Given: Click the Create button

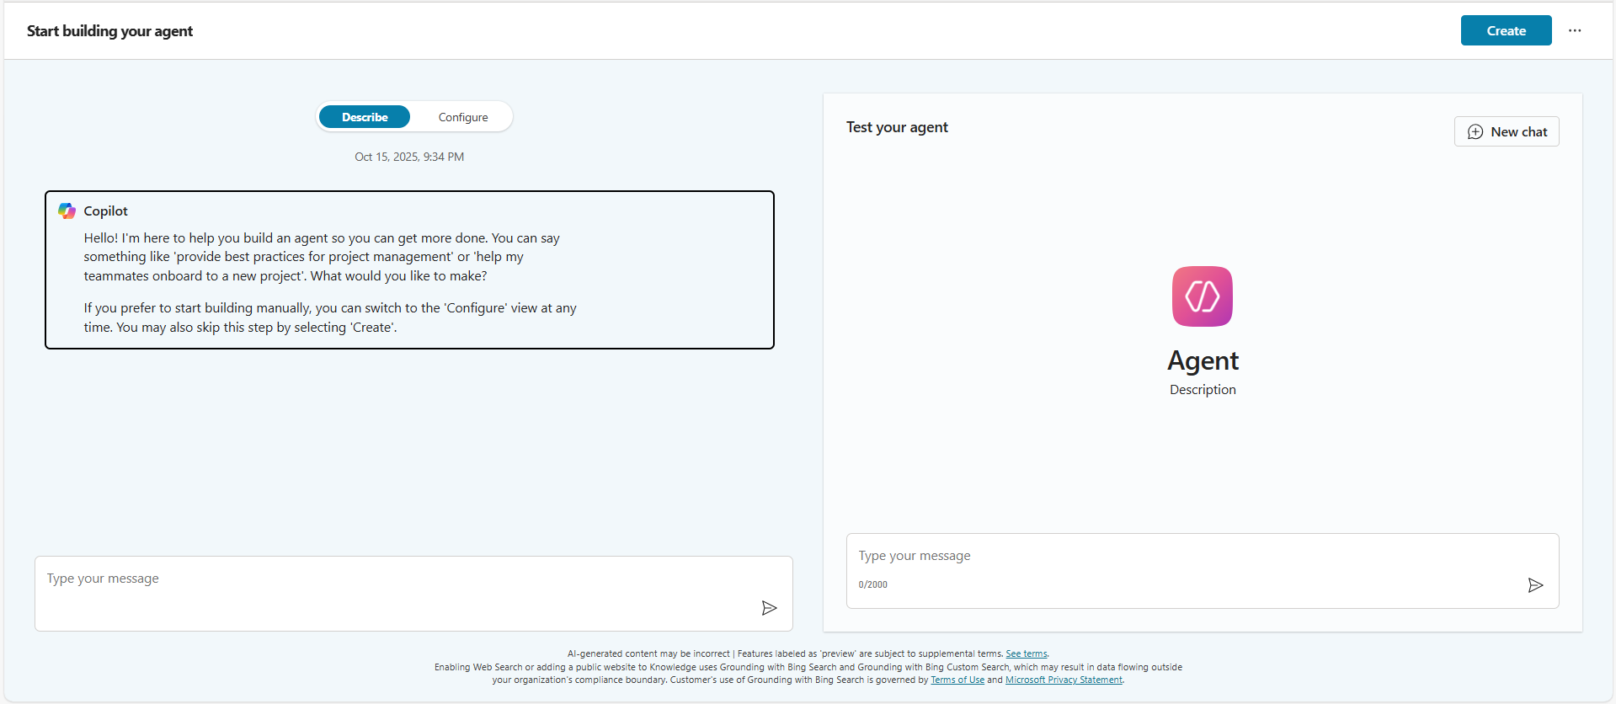Looking at the screenshot, I should point(1505,31).
